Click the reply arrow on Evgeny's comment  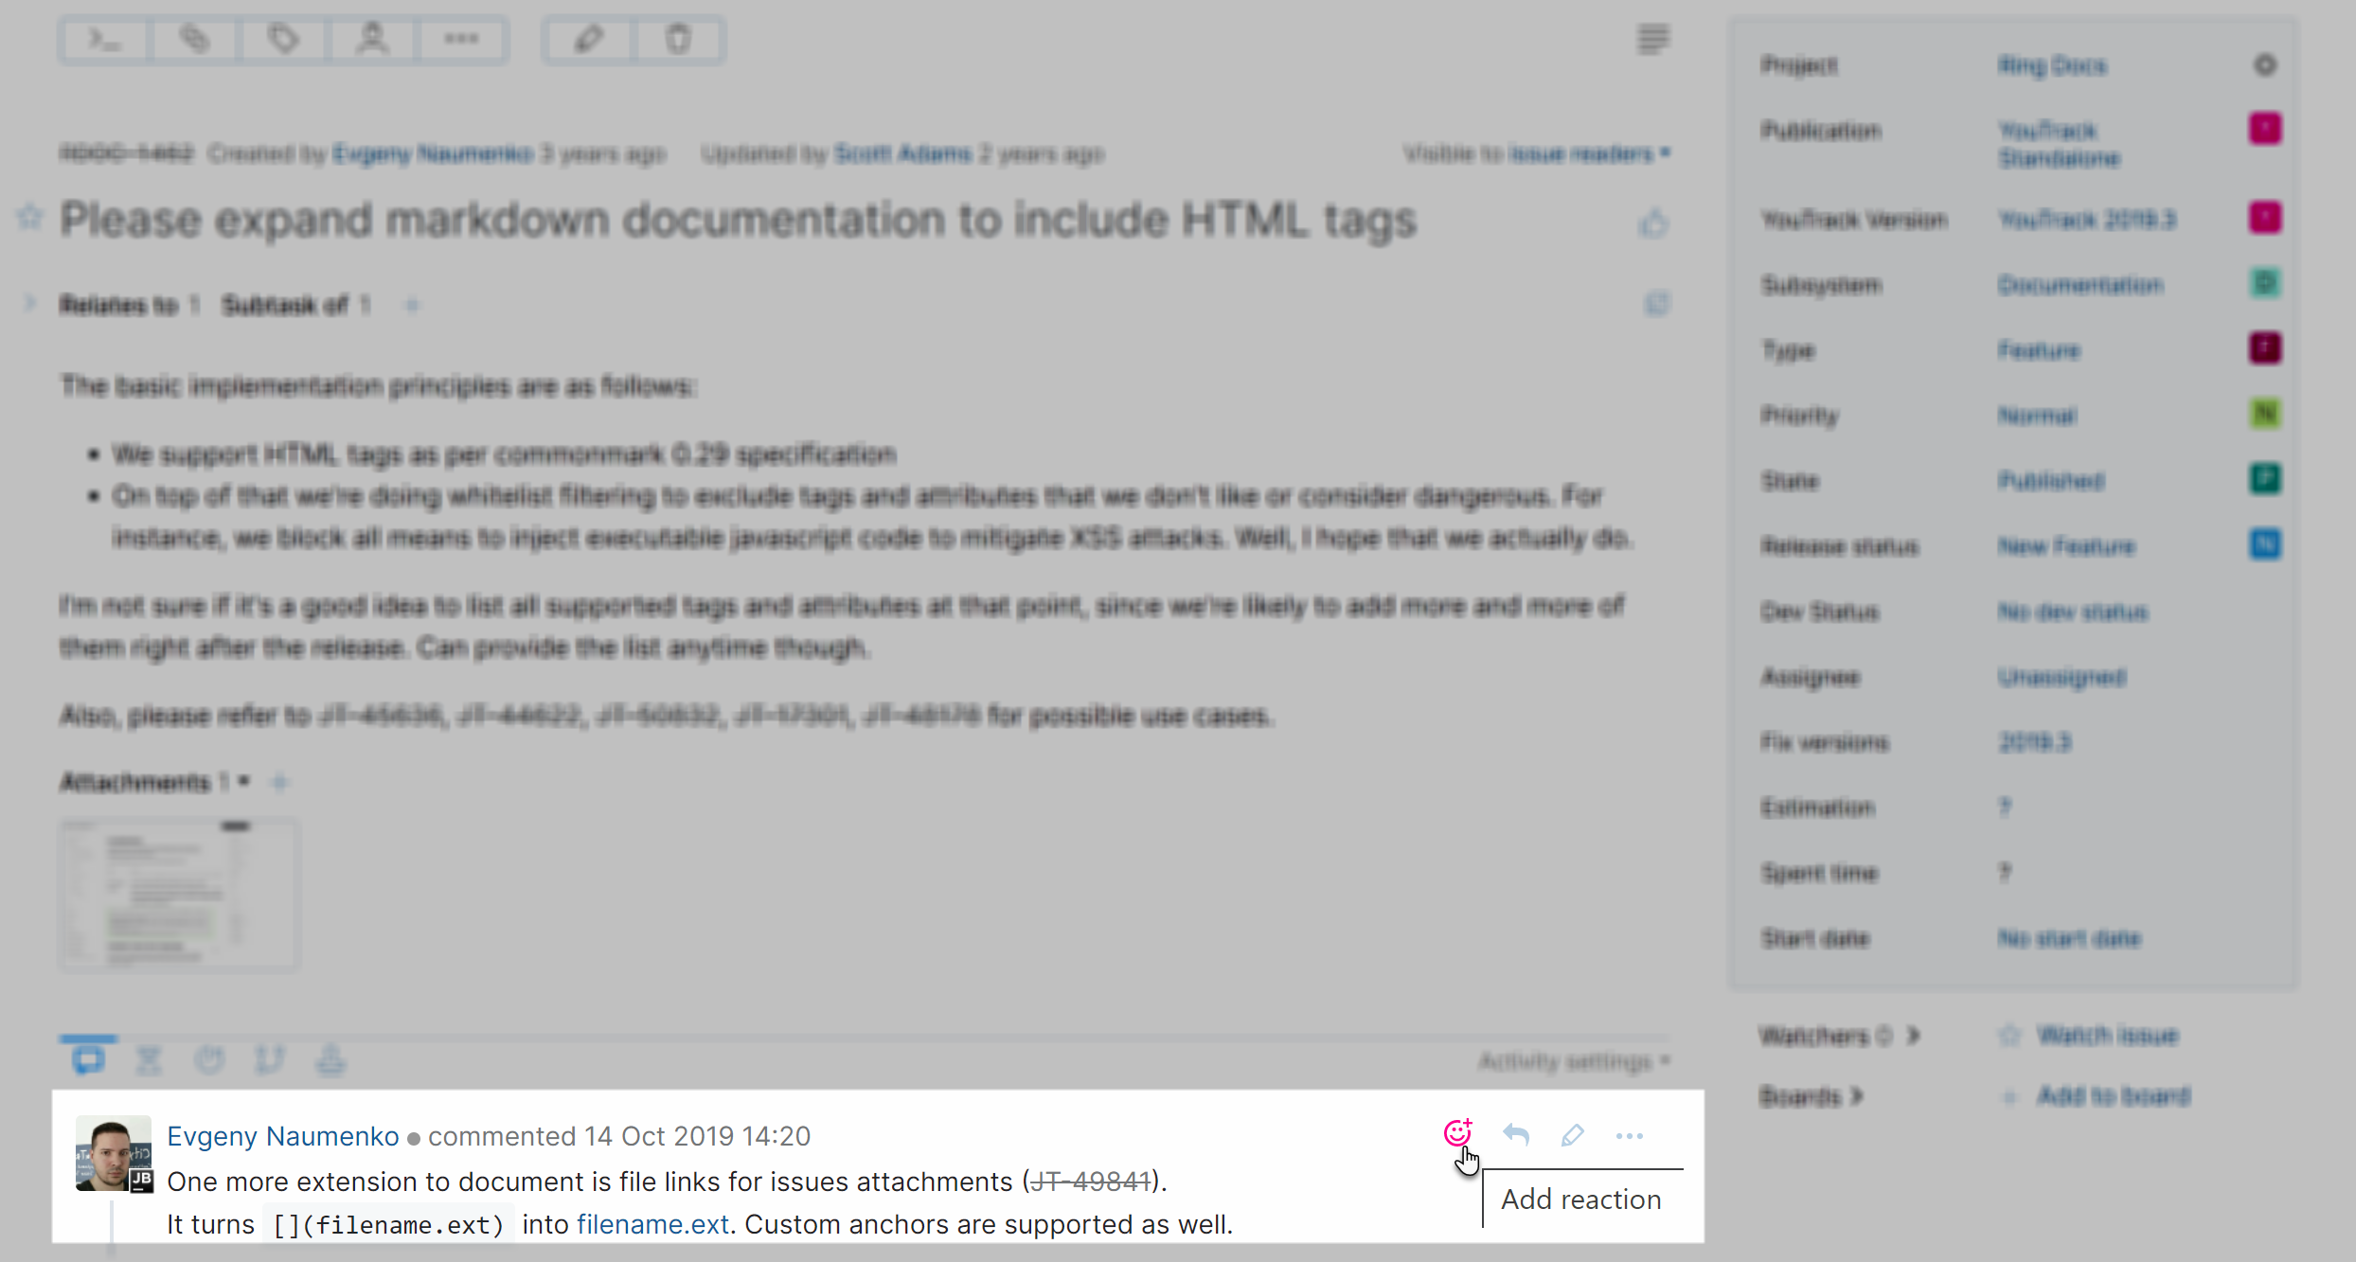tap(1515, 1134)
